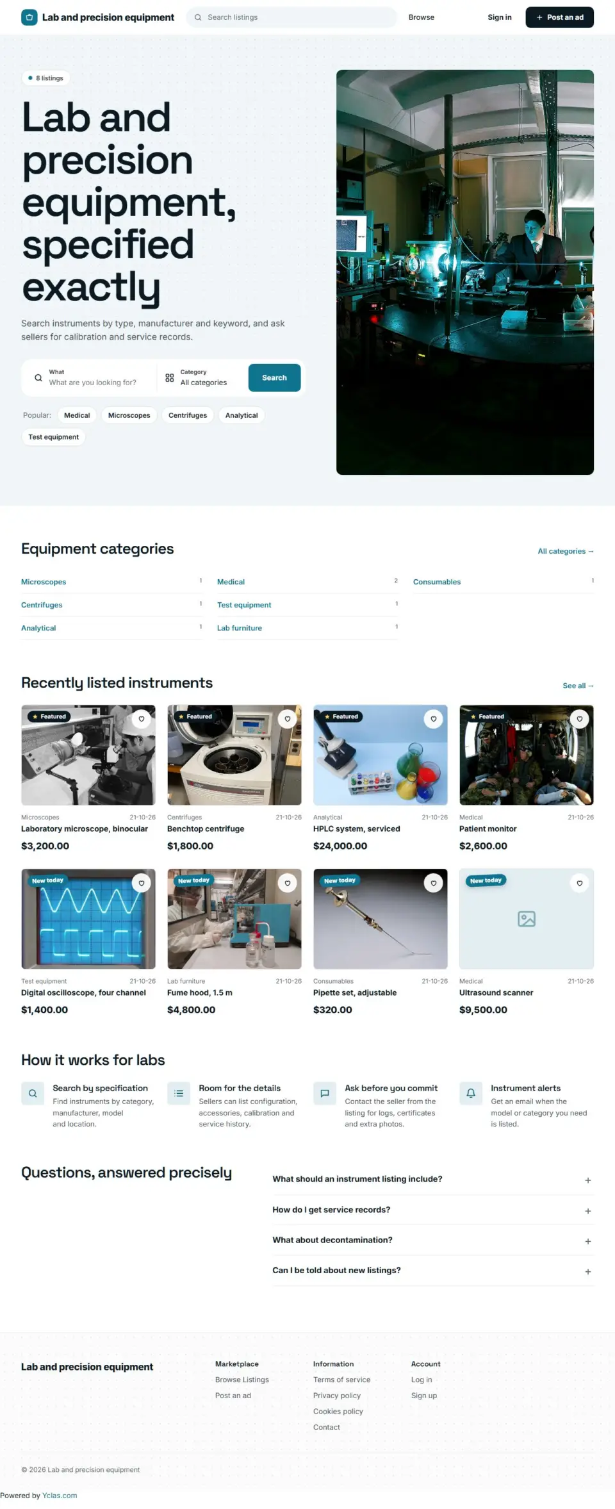This screenshot has height=1509, width=615.
Task: Click New today badge on Ultrasound scanner card
Action: [x=486, y=880]
